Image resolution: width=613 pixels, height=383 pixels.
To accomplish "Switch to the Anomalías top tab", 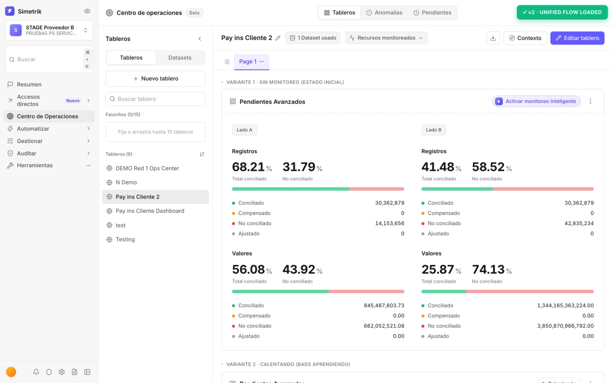I will 384,13.
